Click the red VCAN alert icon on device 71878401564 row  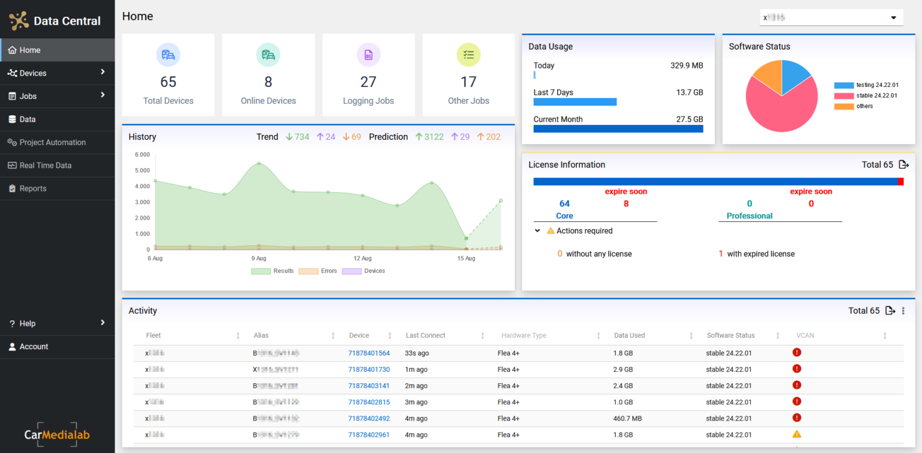click(x=797, y=352)
